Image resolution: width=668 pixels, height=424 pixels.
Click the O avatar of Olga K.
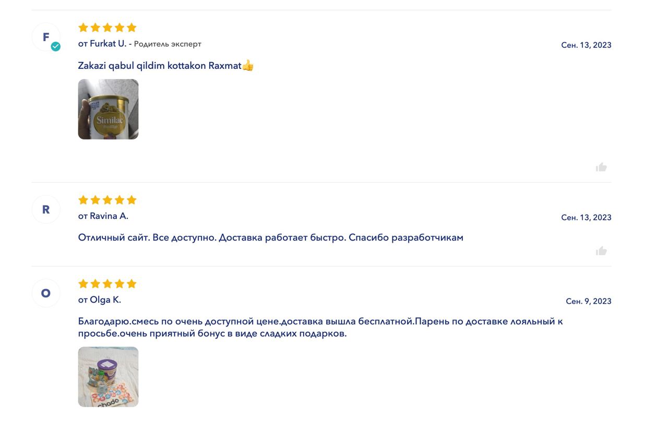46,293
